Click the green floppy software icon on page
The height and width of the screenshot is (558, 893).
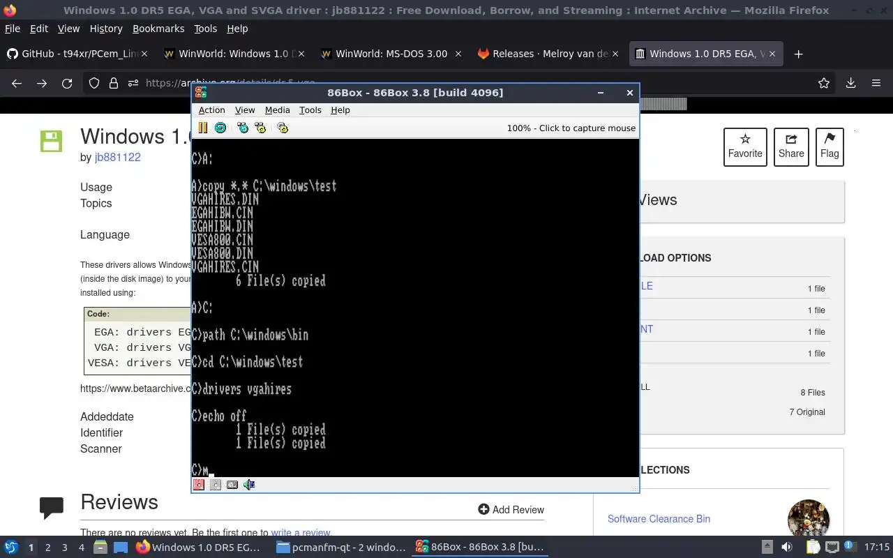(51, 141)
